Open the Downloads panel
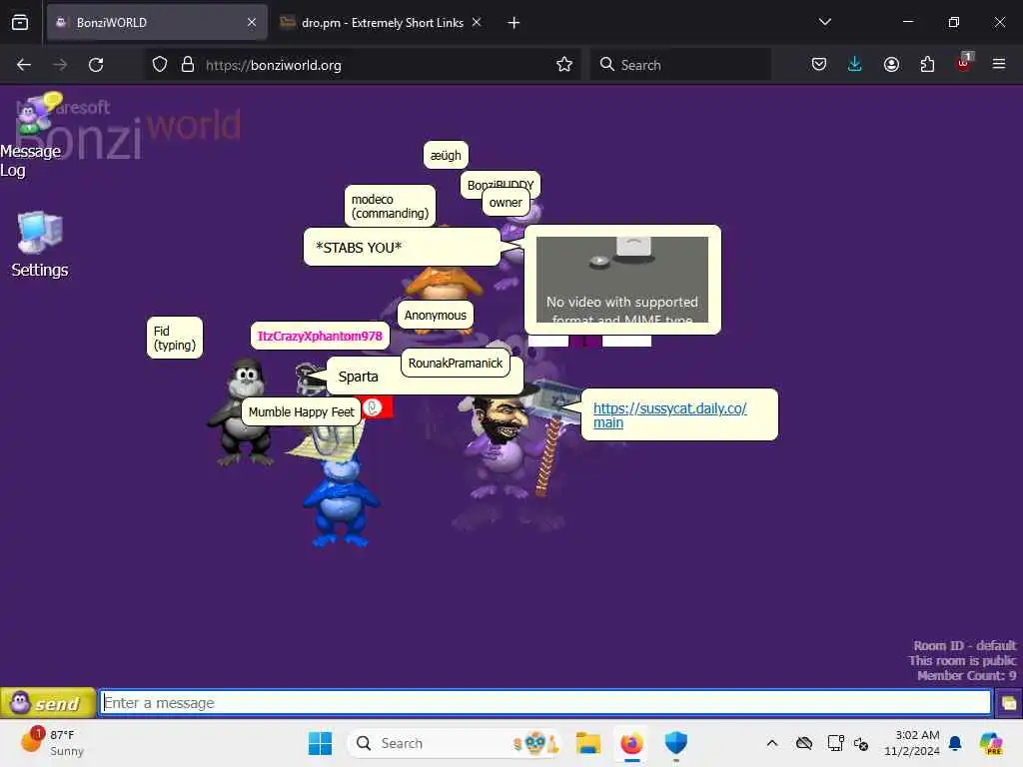The image size is (1023, 767). tap(855, 64)
